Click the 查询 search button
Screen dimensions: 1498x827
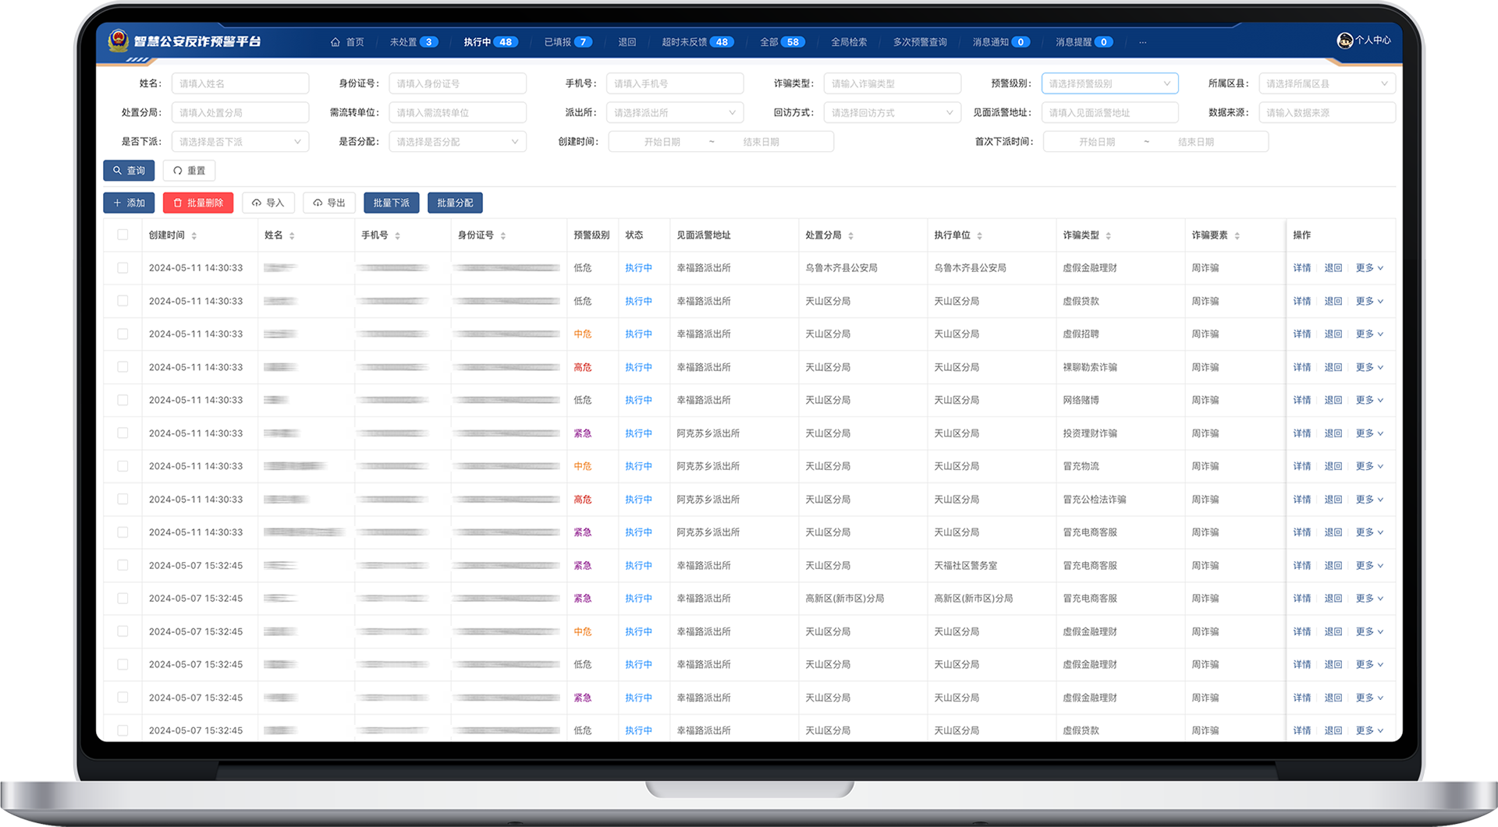[129, 171]
